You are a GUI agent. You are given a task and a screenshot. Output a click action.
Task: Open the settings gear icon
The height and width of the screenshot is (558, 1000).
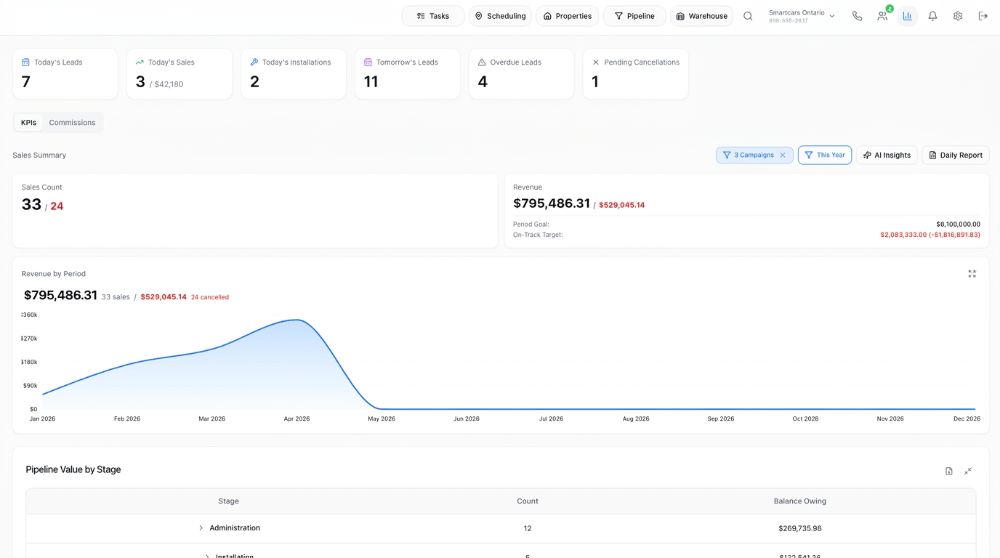tap(958, 16)
